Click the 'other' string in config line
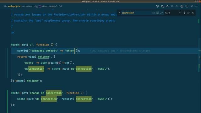This screenshot has height=113, width=201. (70, 51)
